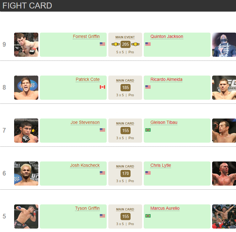Click Marcus Aurelio's Brazil flag icon
This screenshot has height=232, width=236.
pos(148,216)
